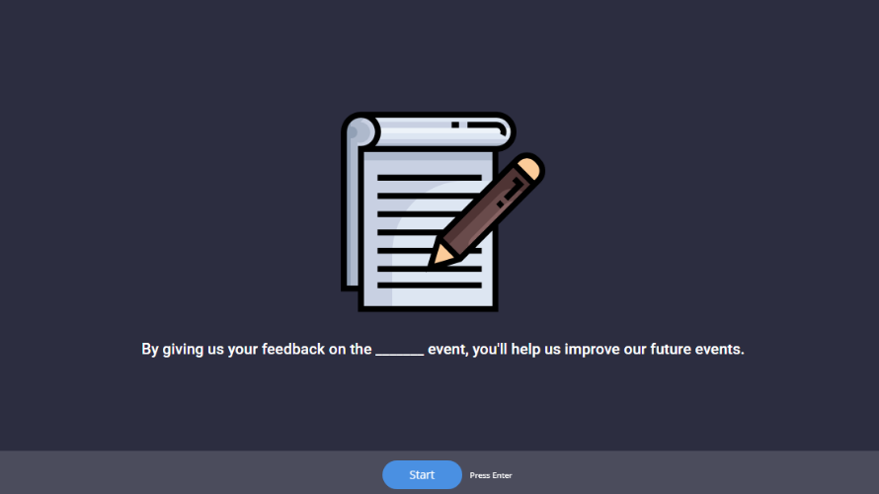The image size is (879, 494).
Task: Click the word 'event,' after the blank
Action: (448, 350)
